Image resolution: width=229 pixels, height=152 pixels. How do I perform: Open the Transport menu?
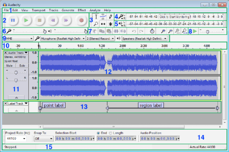point(39,10)
